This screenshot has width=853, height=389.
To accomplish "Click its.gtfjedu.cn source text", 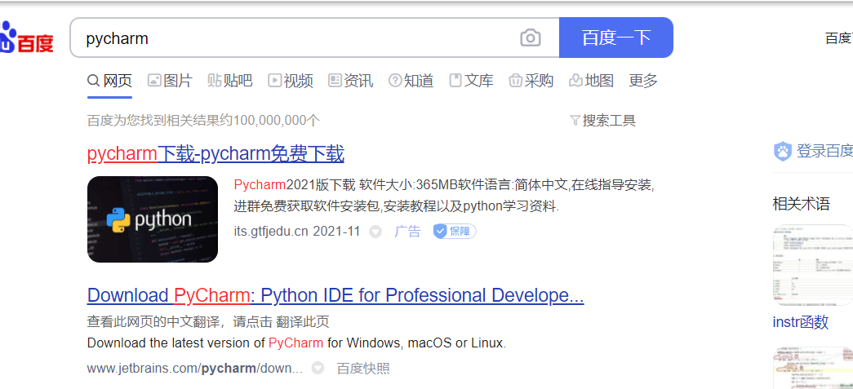I will coord(271,232).
